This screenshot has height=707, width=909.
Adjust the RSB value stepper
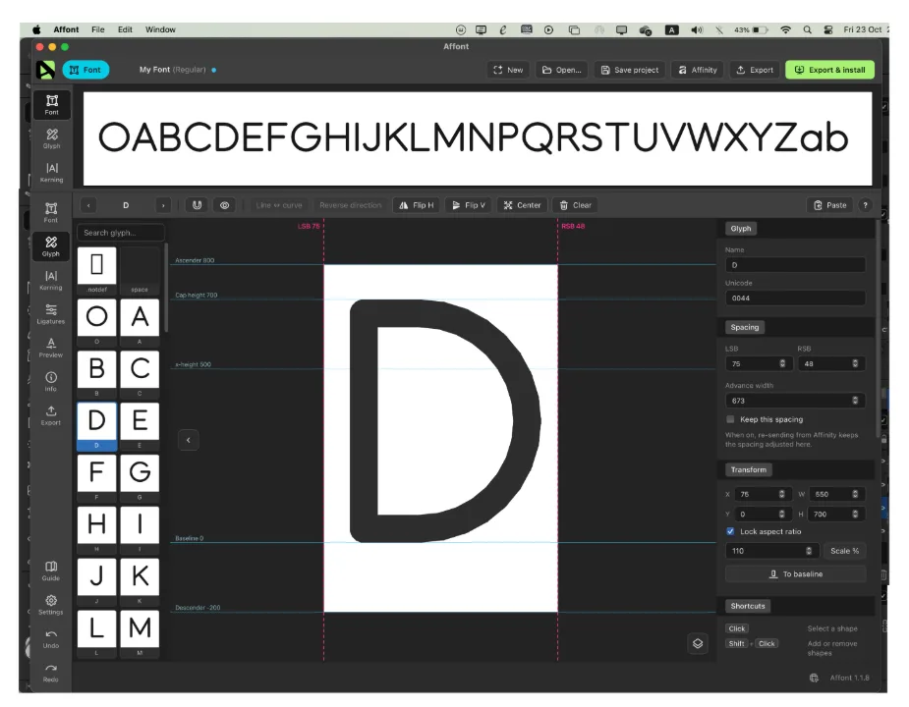point(855,363)
